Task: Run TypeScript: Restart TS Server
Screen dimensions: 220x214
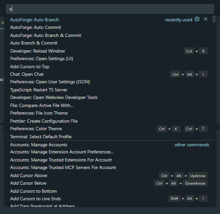Action: pos(110,90)
